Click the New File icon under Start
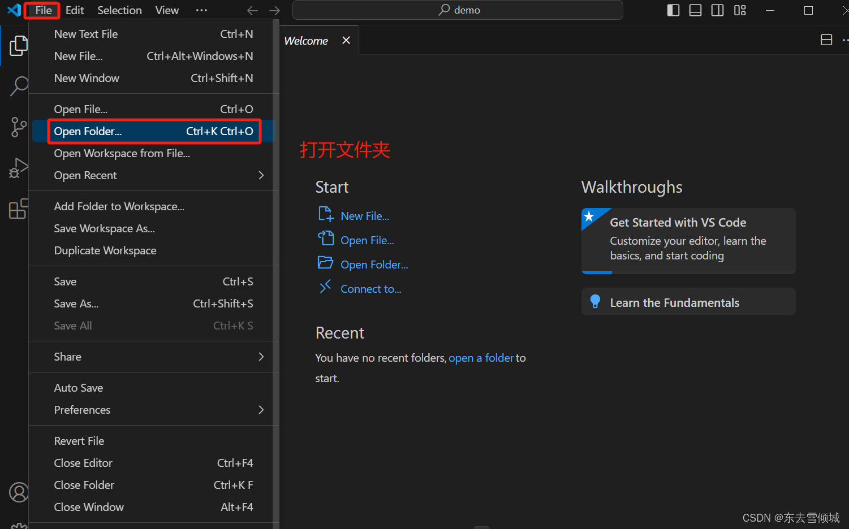The width and height of the screenshot is (849, 529). point(326,214)
